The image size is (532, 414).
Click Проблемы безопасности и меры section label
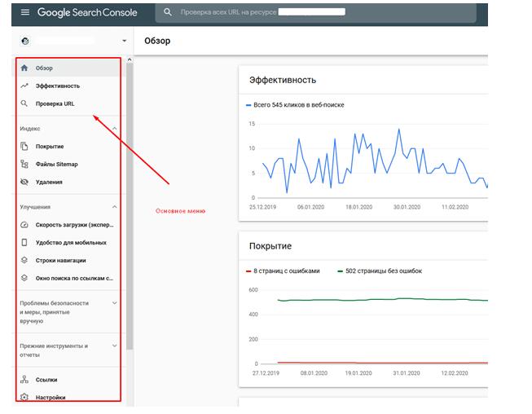54,312
